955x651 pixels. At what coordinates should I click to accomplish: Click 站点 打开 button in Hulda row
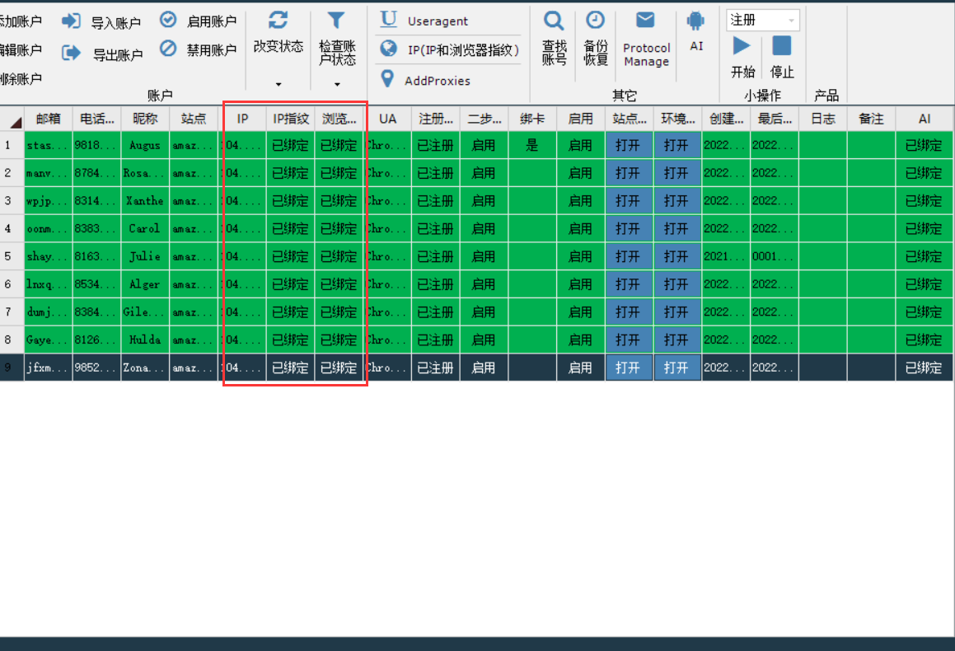(x=630, y=340)
